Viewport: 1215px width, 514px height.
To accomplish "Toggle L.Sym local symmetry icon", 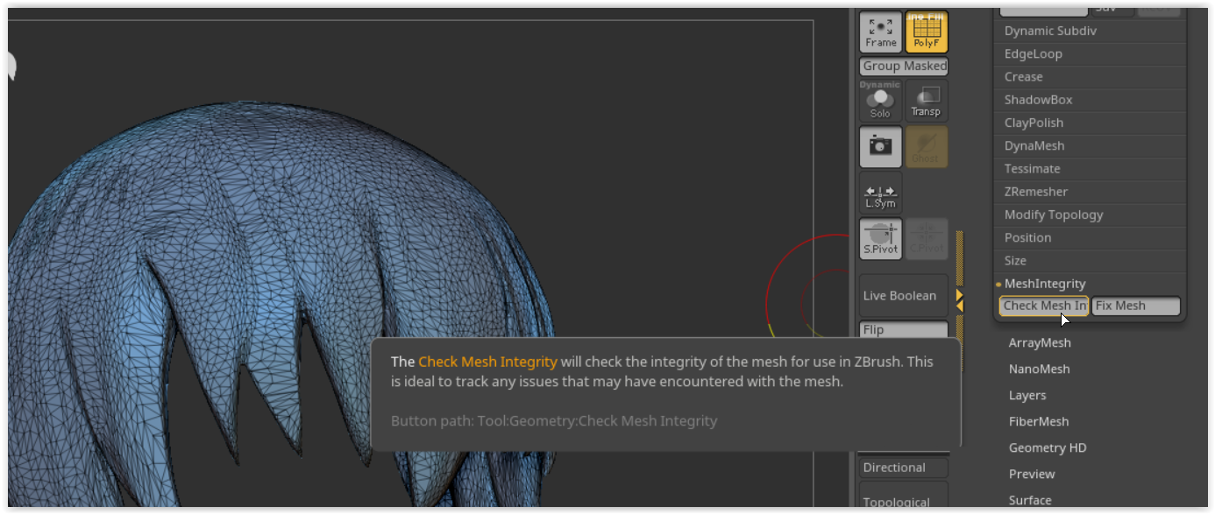I will 881,194.
